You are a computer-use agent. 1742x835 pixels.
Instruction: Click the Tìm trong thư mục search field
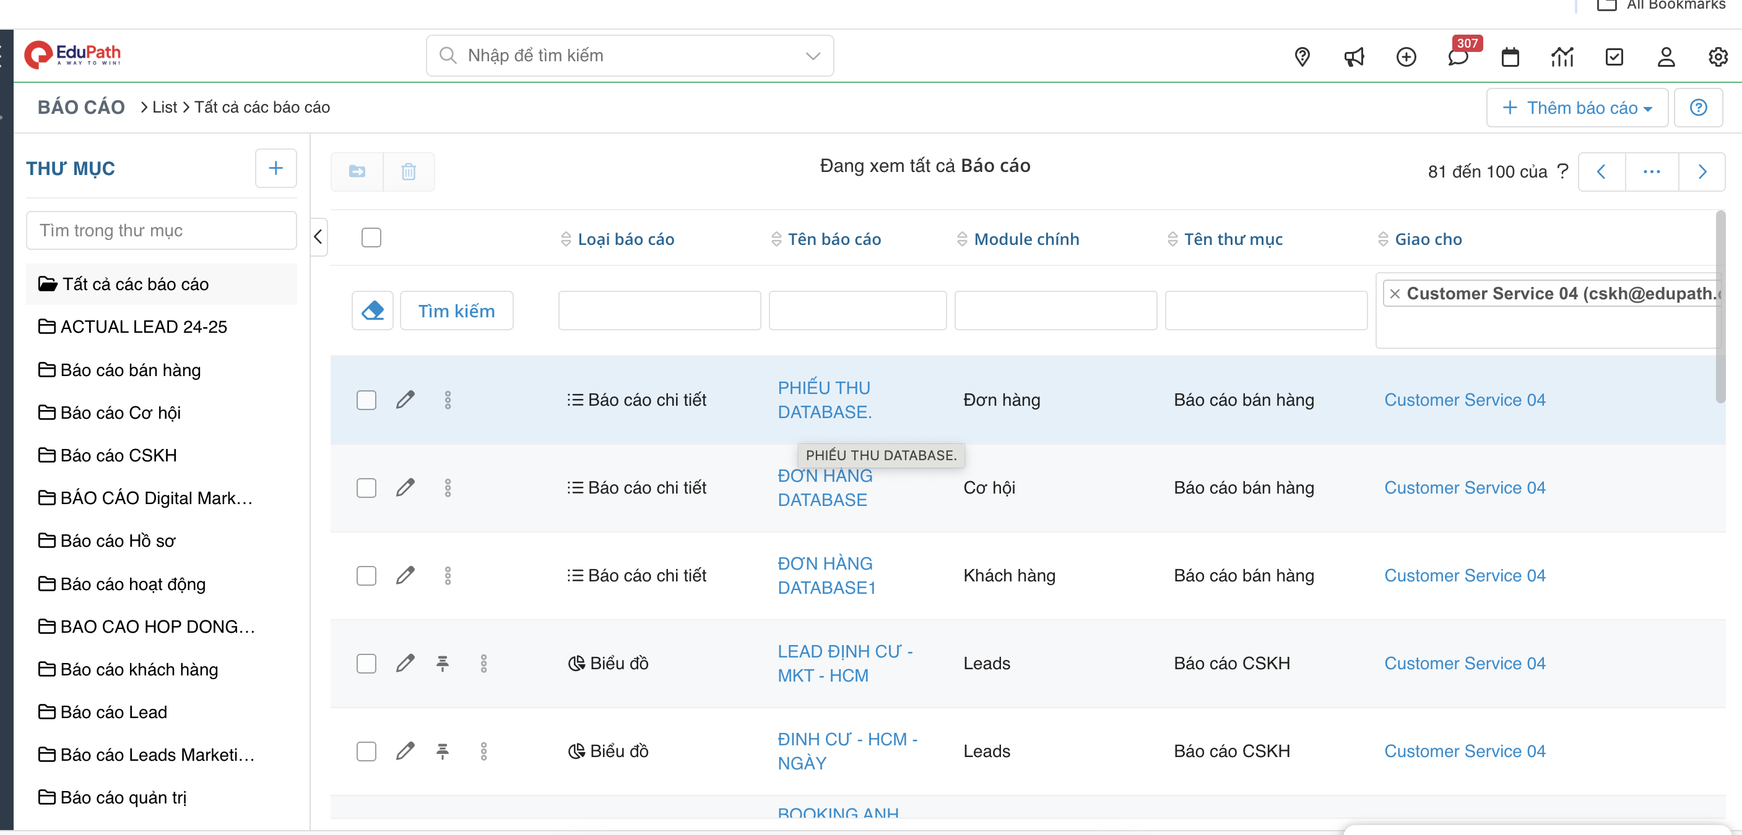coord(161,230)
